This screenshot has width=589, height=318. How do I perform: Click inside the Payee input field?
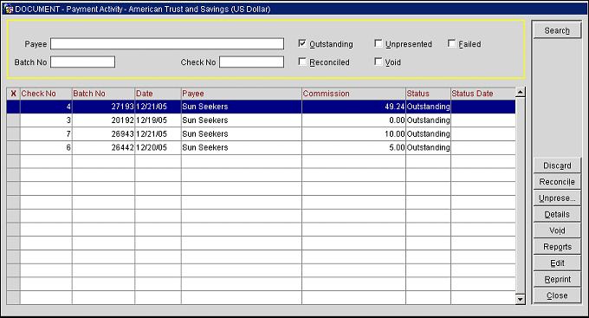167,43
